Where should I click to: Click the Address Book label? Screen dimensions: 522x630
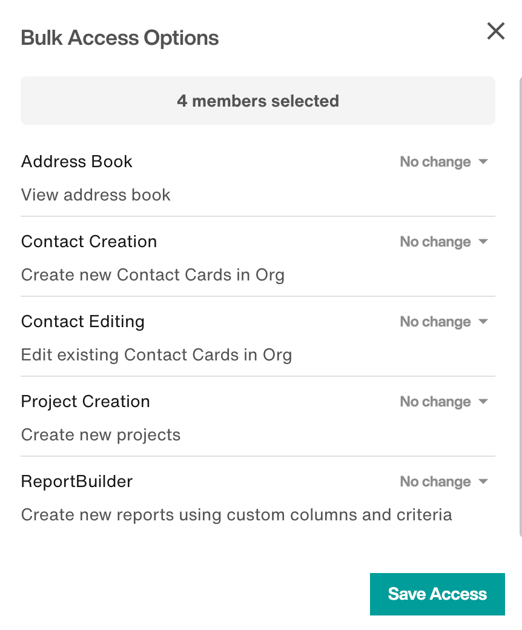pyautogui.click(x=77, y=162)
